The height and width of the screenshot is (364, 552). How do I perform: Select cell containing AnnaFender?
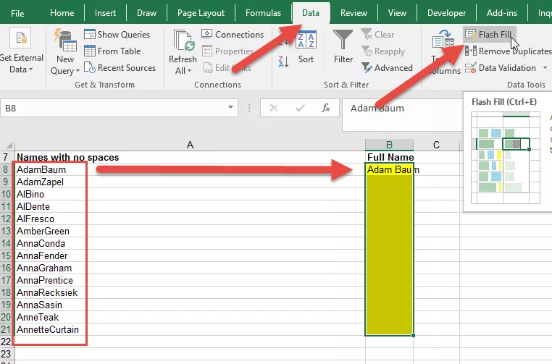coord(190,255)
